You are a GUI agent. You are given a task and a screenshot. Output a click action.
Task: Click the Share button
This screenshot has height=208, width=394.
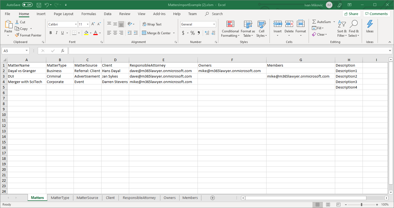pyautogui.click(x=351, y=14)
